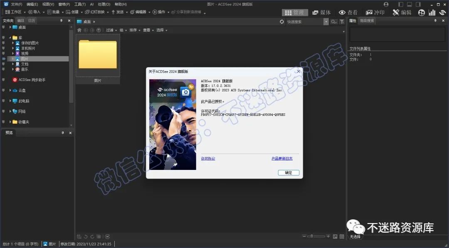Image resolution: width=449 pixels, height=248 pixels.
Task: Select the 图片 folder thumbnail
Action: click(x=98, y=59)
